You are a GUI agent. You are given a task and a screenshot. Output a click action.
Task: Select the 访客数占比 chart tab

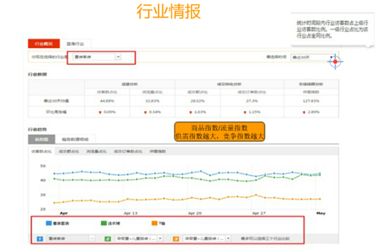point(41,151)
